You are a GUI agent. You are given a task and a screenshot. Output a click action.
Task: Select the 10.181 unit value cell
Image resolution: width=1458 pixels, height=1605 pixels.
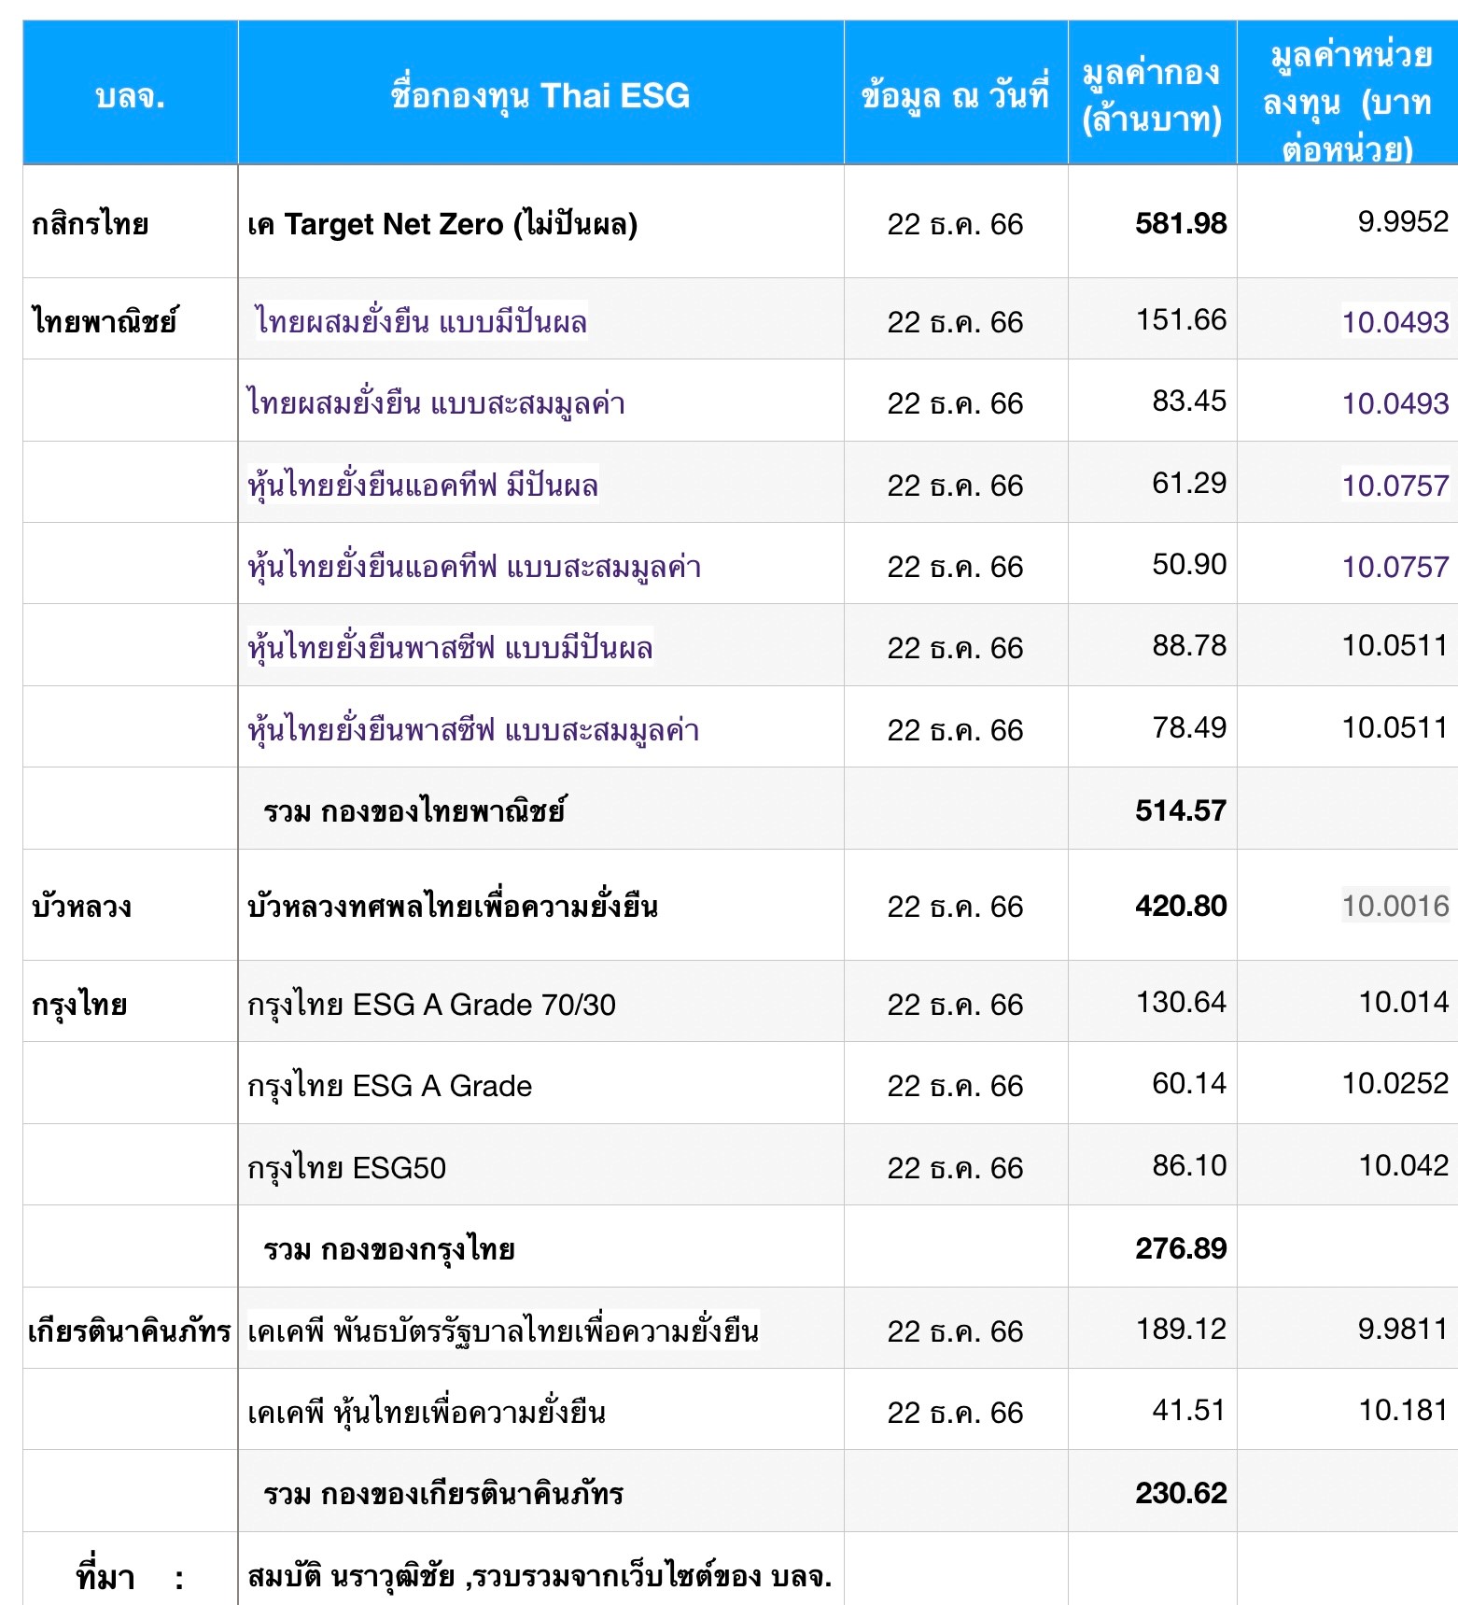pos(1403,1410)
